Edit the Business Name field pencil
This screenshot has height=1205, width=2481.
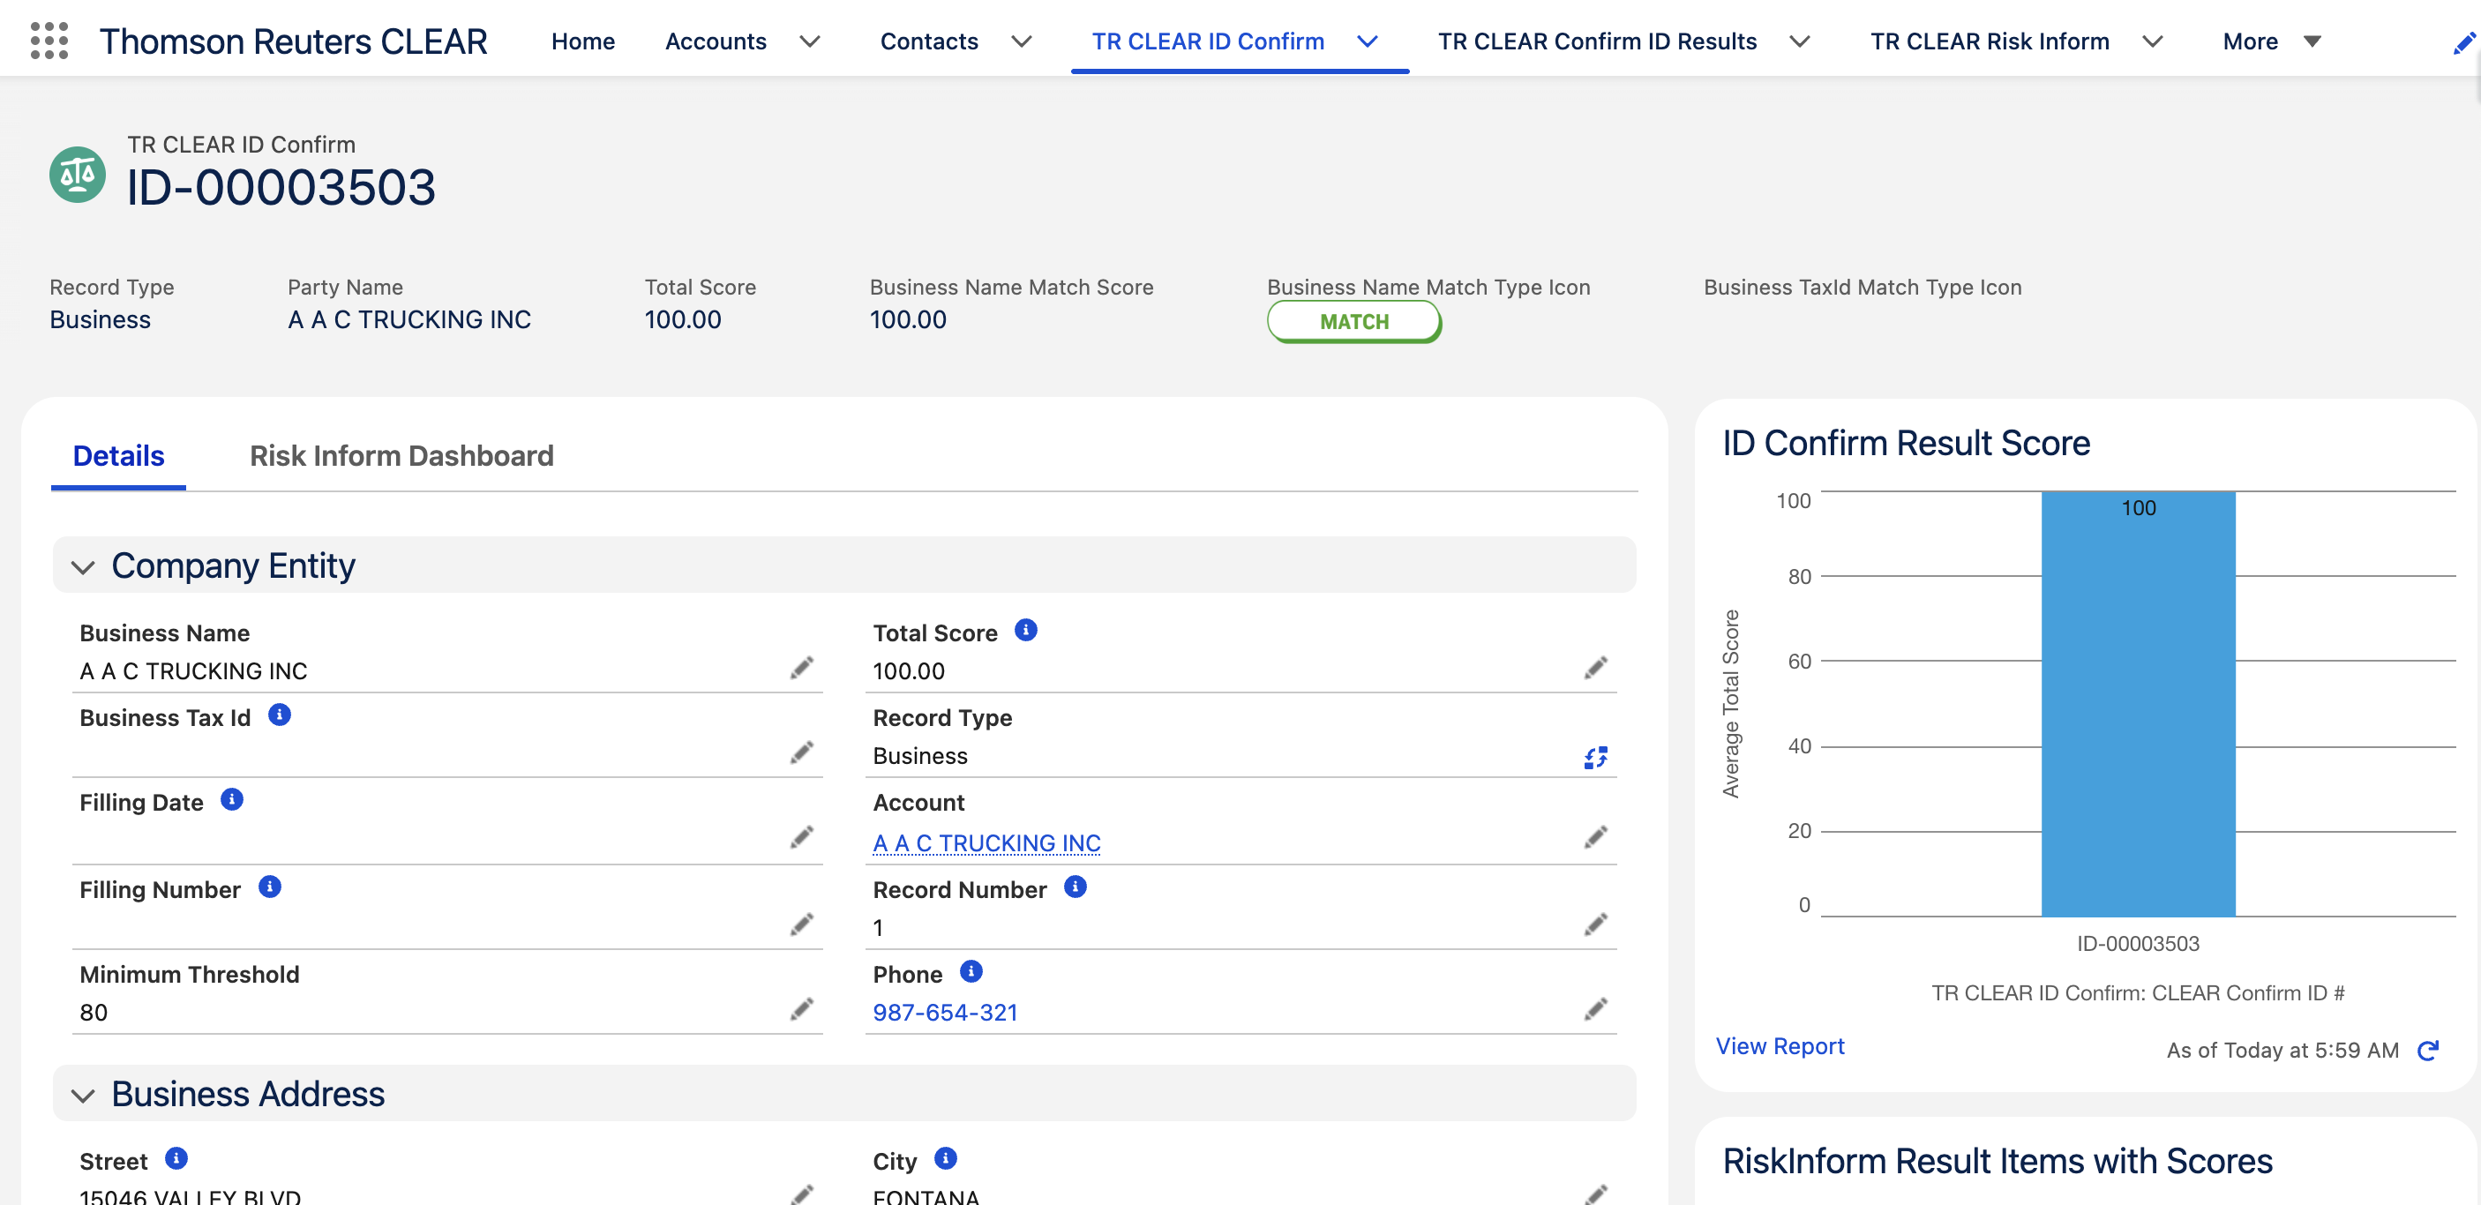click(801, 669)
